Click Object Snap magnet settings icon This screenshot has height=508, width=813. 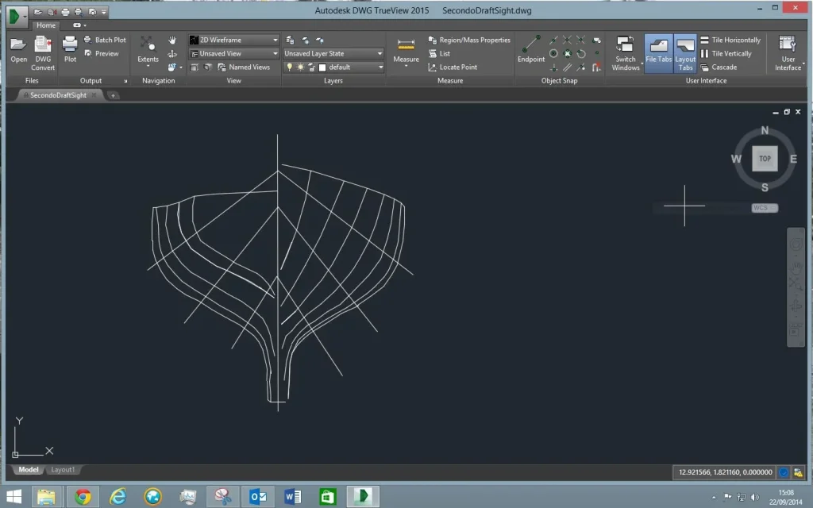(x=596, y=67)
